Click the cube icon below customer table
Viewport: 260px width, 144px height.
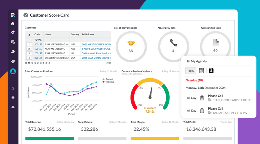click(29, 63)
